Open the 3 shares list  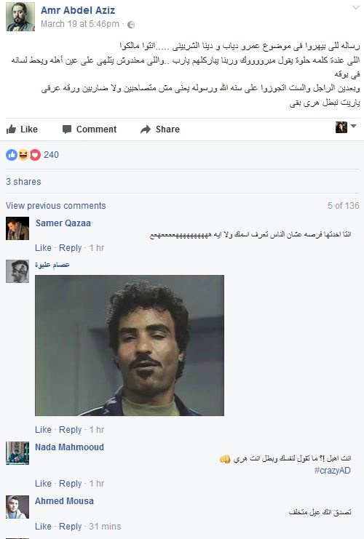(x=23, y=182)
